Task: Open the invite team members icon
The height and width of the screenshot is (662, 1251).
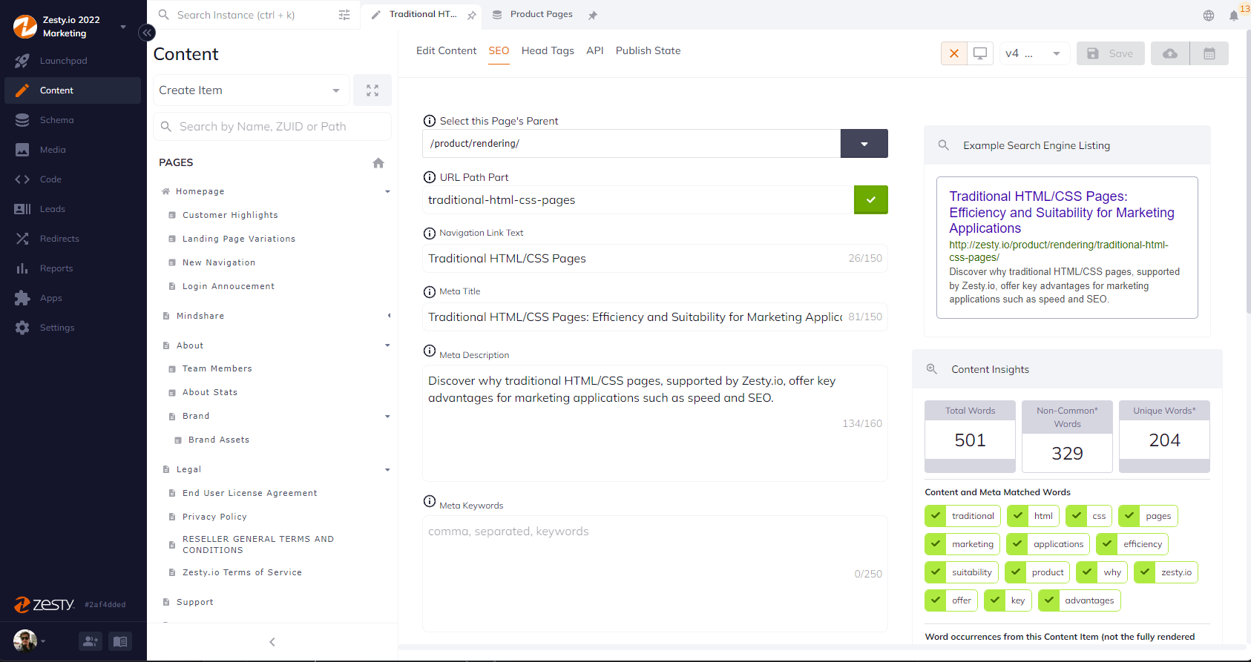Action: coord(91,641)
